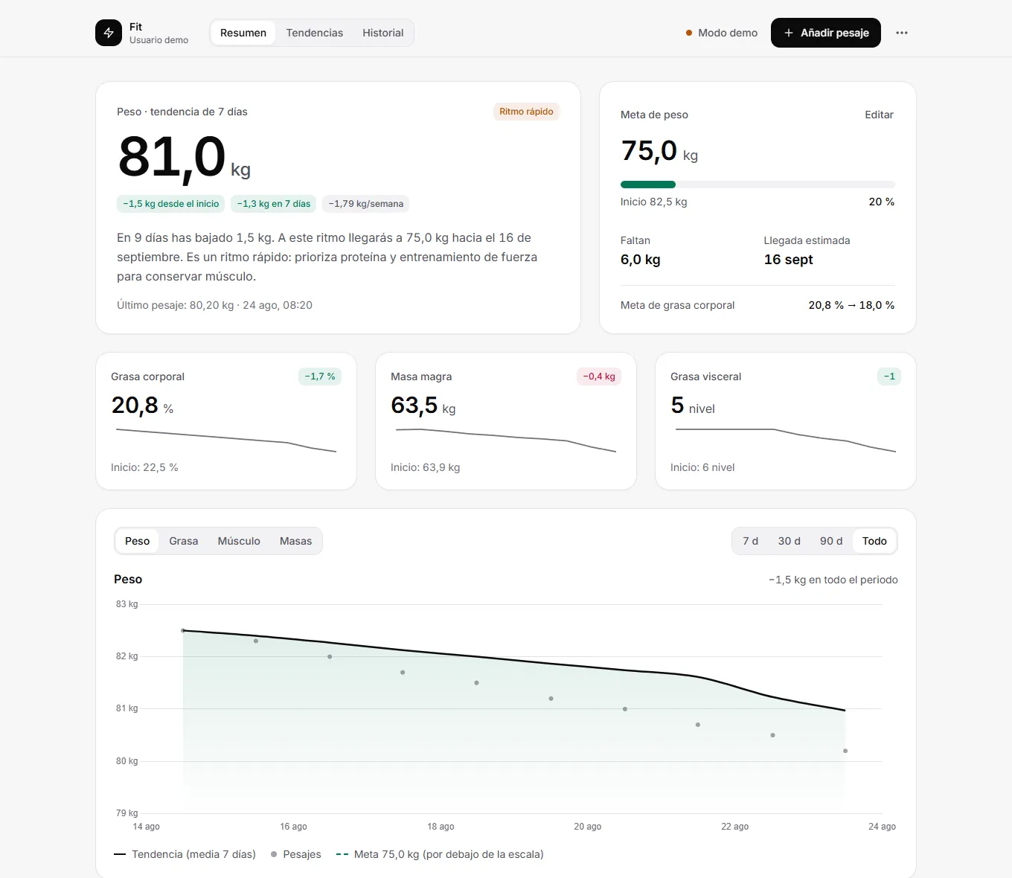The image size is (1012, 878).
Task: Click the Grasa visceral sparkline chart
Action: [786, 440]
